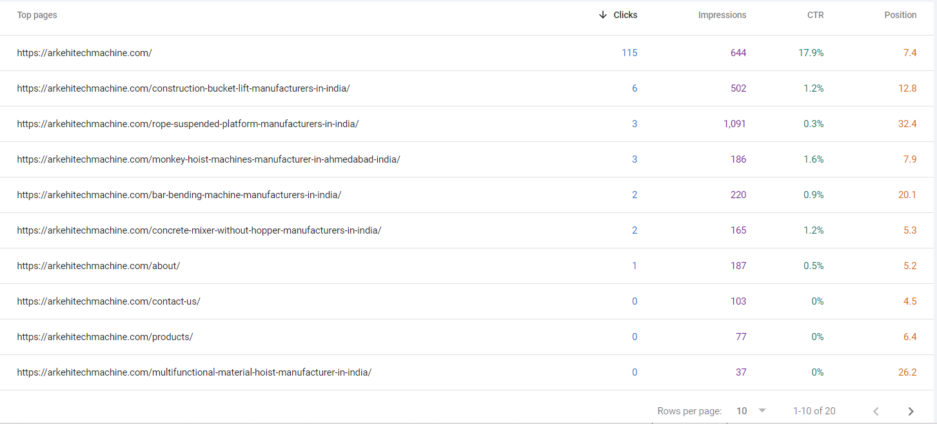937x424 pixels.
Task: Click the previous page chevron
Action: pyautogui.click(x=876, y=411)
